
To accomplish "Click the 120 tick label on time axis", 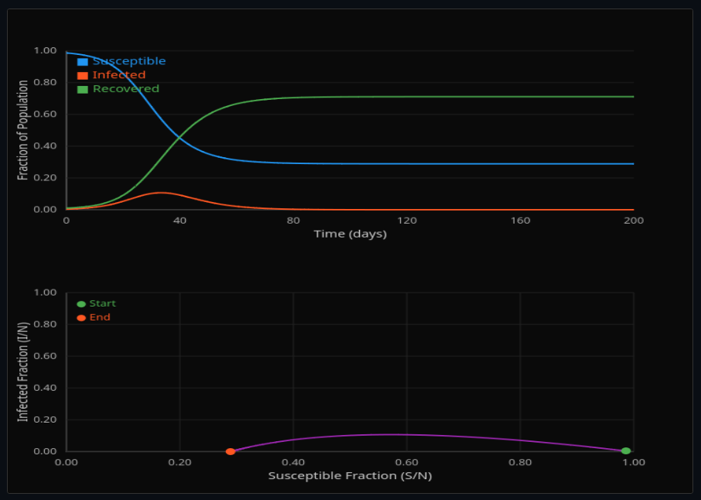I will (x=407, y=221).
